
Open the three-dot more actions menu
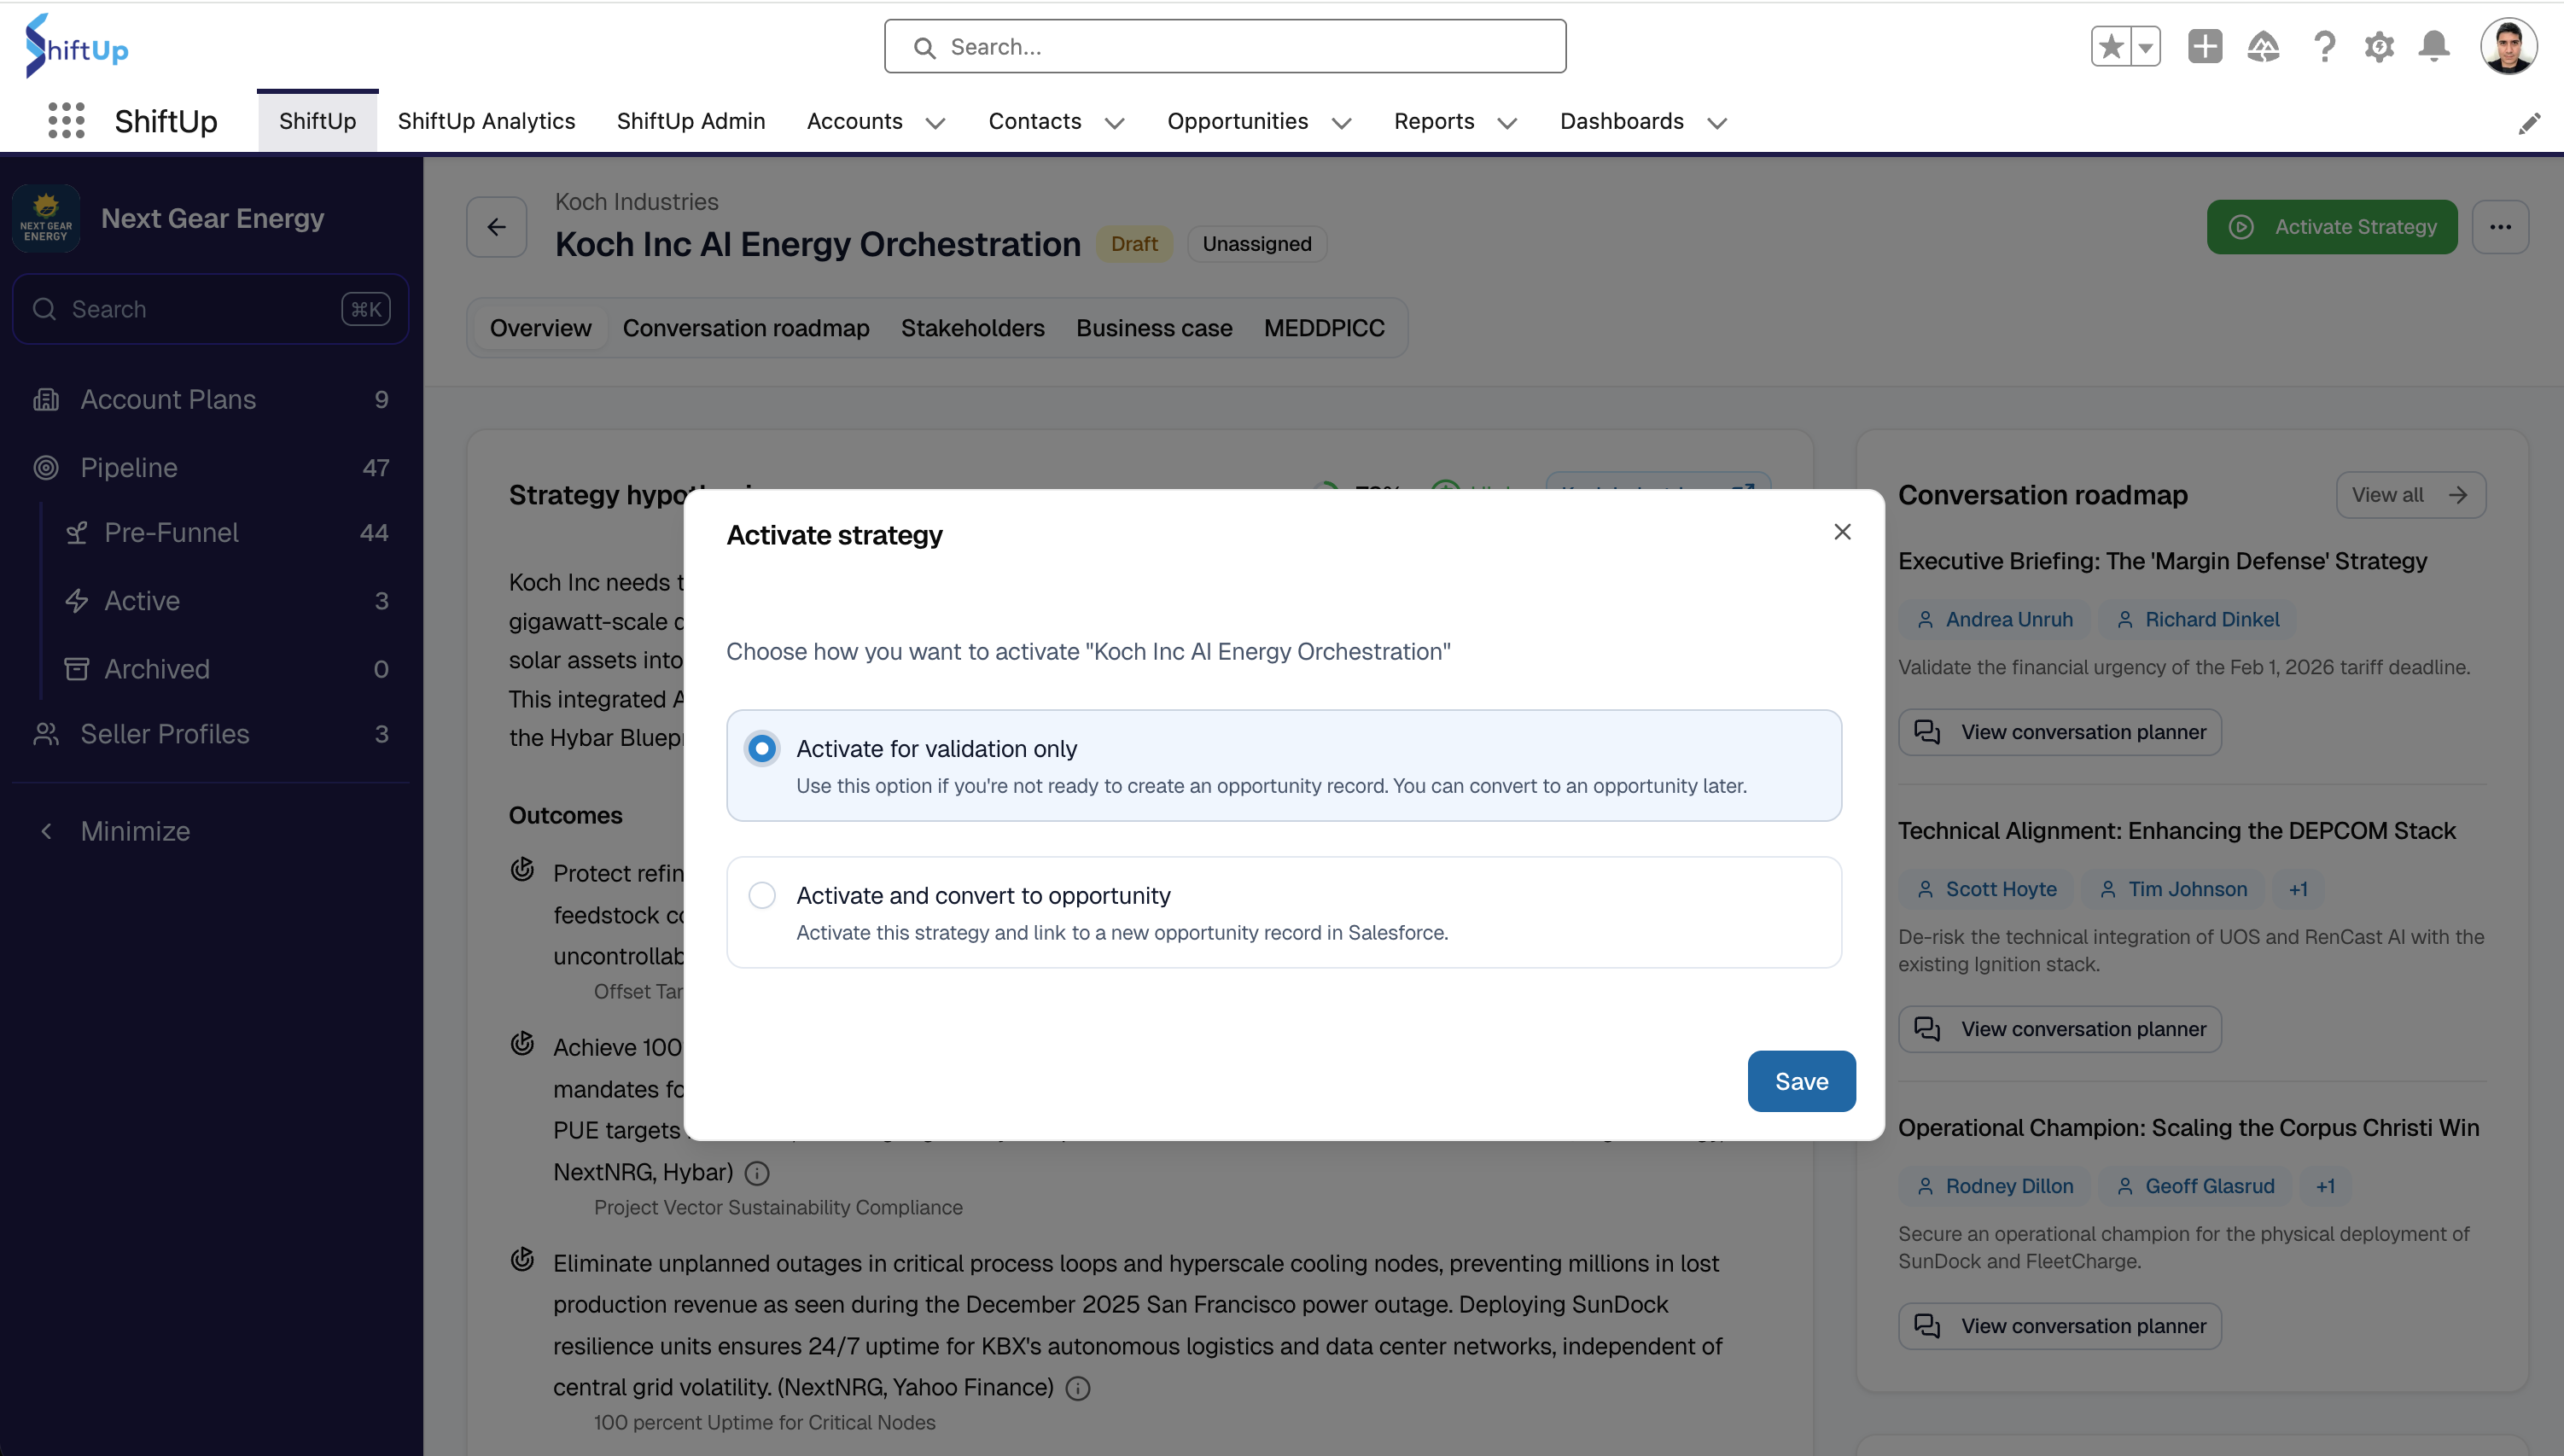click(x=2500, y=227)
